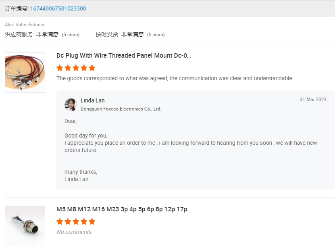Viewport: 335px width, 246px height.
Task: Open order number 167449067501023300 link
Action: pos(58,8)
